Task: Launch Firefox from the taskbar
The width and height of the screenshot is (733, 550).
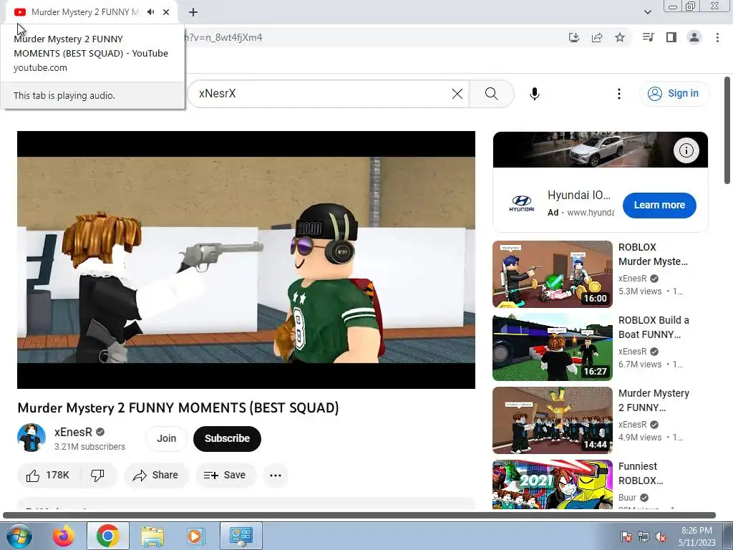Action: coord(63,536)
